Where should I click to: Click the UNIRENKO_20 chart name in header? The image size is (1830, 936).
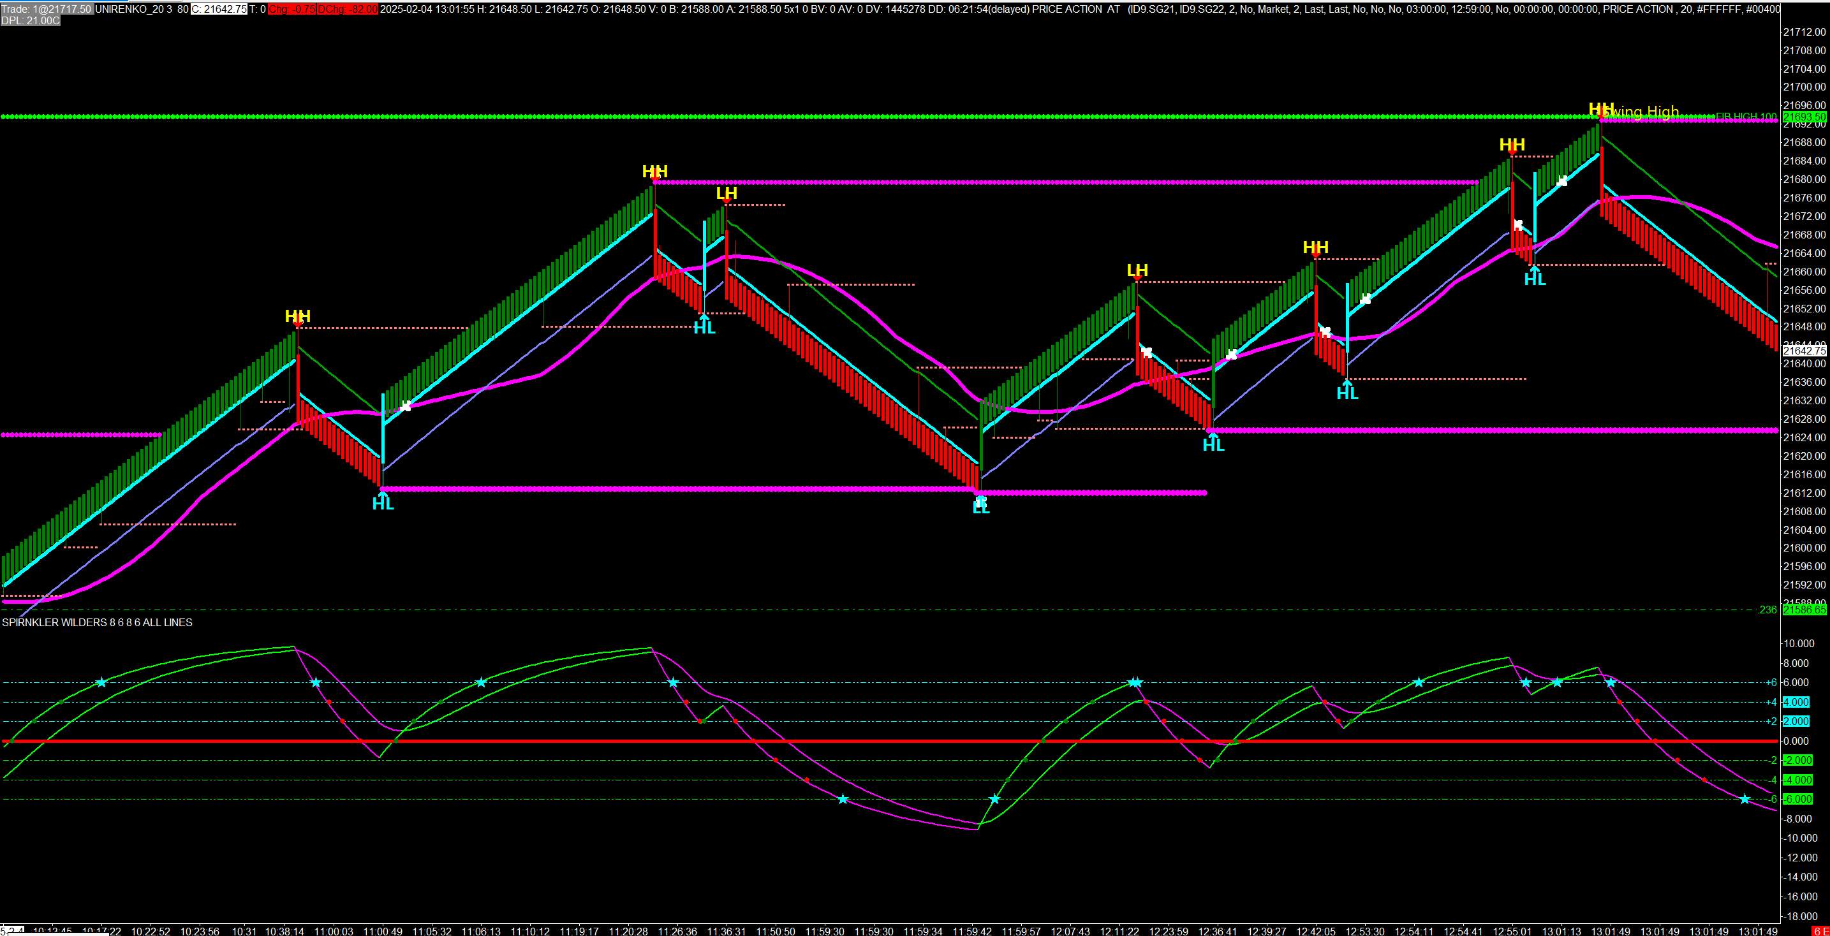pyautogui.click(x=128, y=9)
